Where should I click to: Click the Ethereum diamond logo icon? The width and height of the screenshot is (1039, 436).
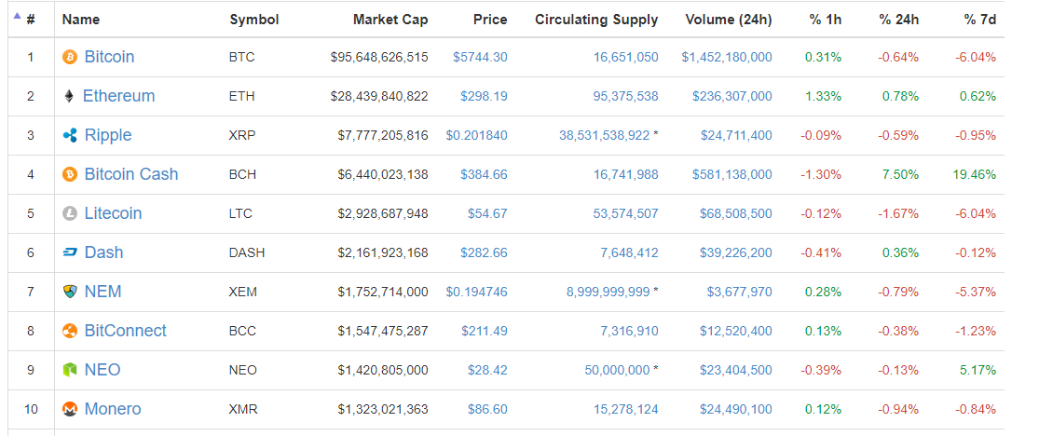click(69, 97)
